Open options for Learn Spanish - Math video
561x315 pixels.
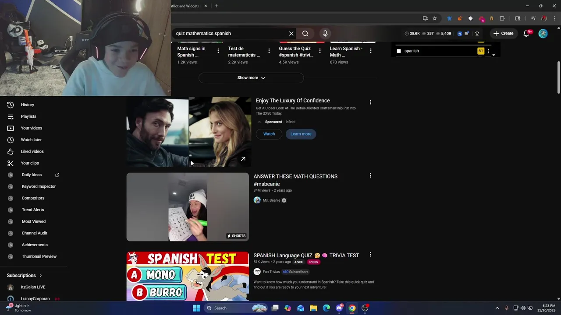371,51
